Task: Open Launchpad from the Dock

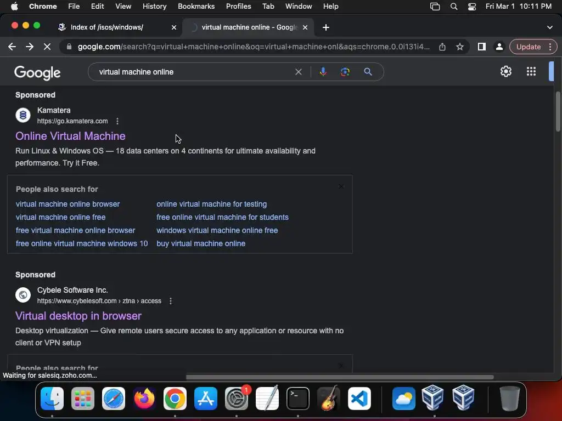Action: [83, 399]
